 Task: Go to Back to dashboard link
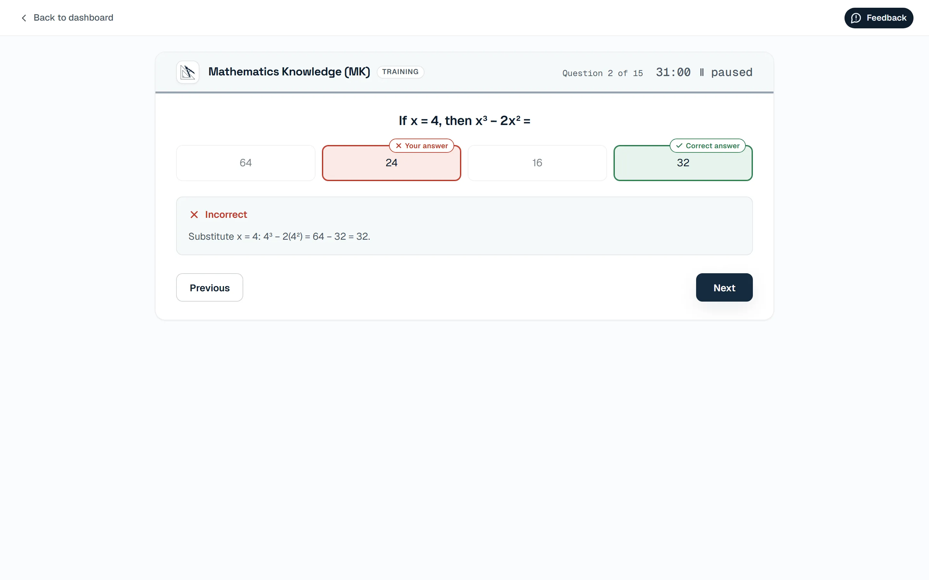[67, 18]
